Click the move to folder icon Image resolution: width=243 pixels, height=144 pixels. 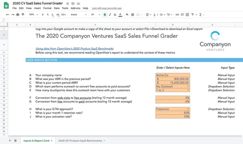73,3
